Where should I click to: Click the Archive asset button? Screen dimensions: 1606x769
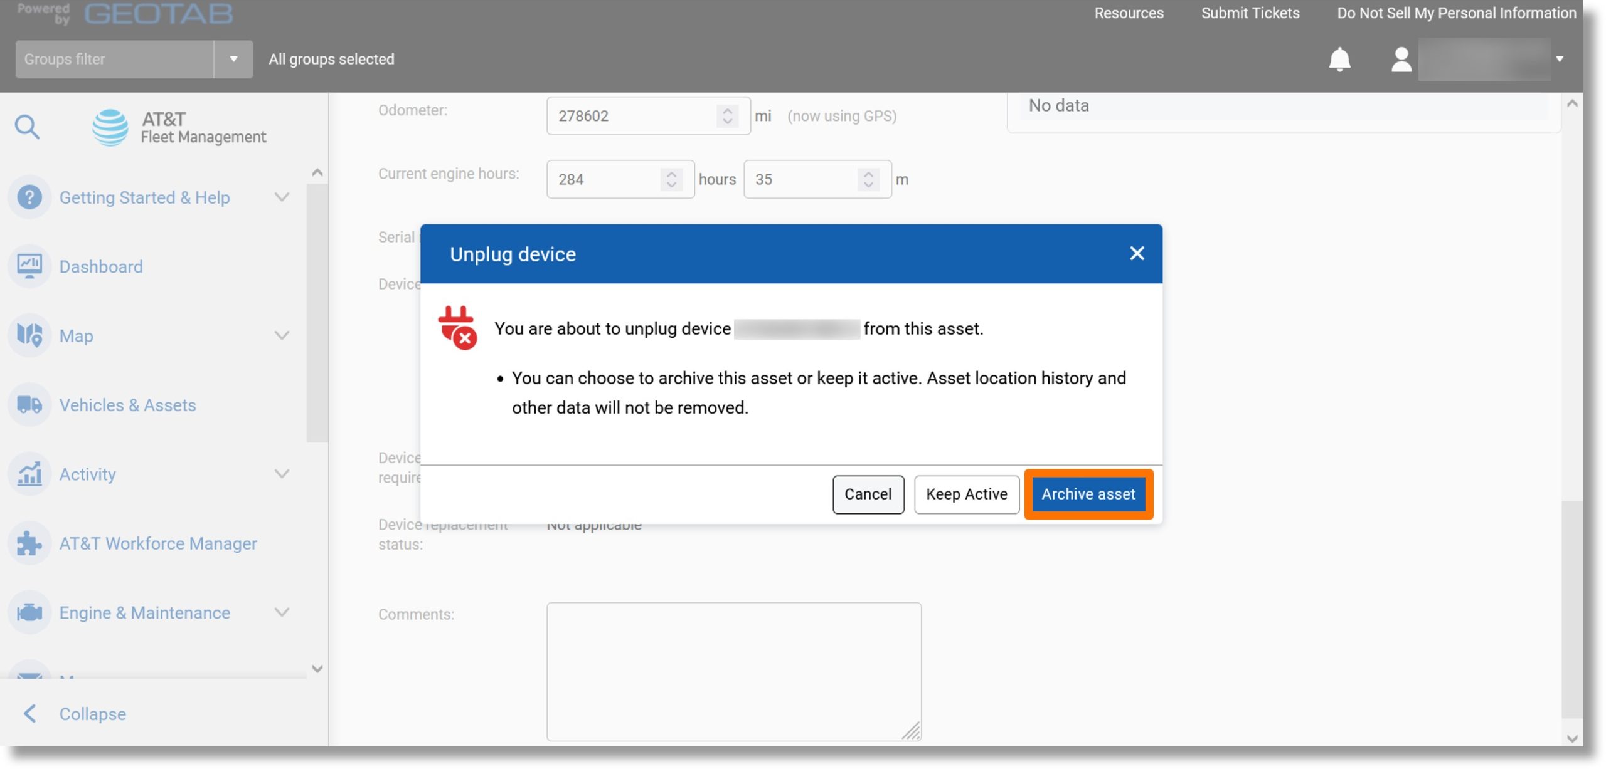coord(1088,494)
